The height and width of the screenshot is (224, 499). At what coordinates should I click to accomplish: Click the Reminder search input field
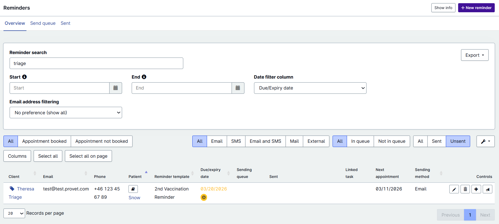click(96, 63)
